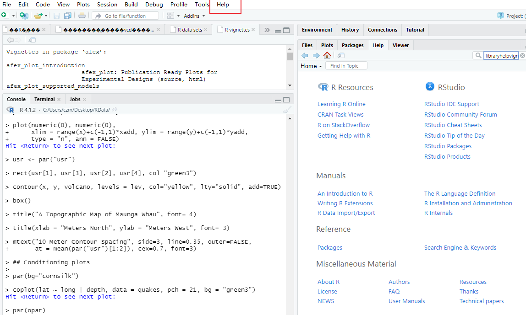
Task: Open the FAQ link
Action: (394, 291)
